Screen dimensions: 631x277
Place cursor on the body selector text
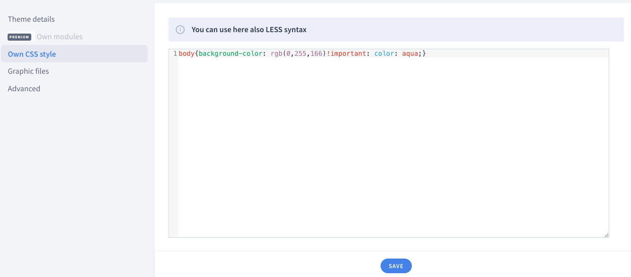[x=186, y=53]
